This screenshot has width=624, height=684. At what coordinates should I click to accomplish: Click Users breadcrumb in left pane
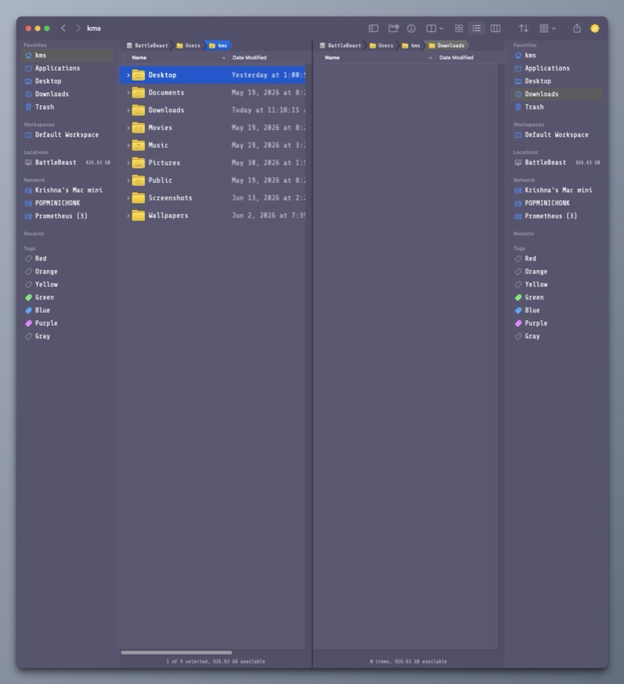click(189, 45)
